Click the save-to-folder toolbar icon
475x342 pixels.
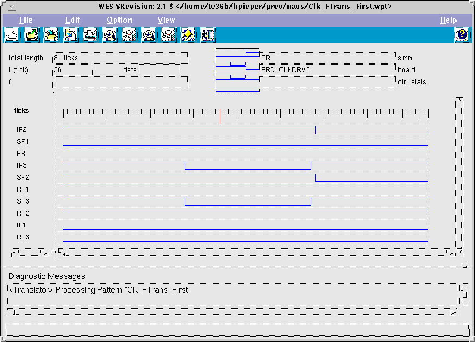point(51,35)
